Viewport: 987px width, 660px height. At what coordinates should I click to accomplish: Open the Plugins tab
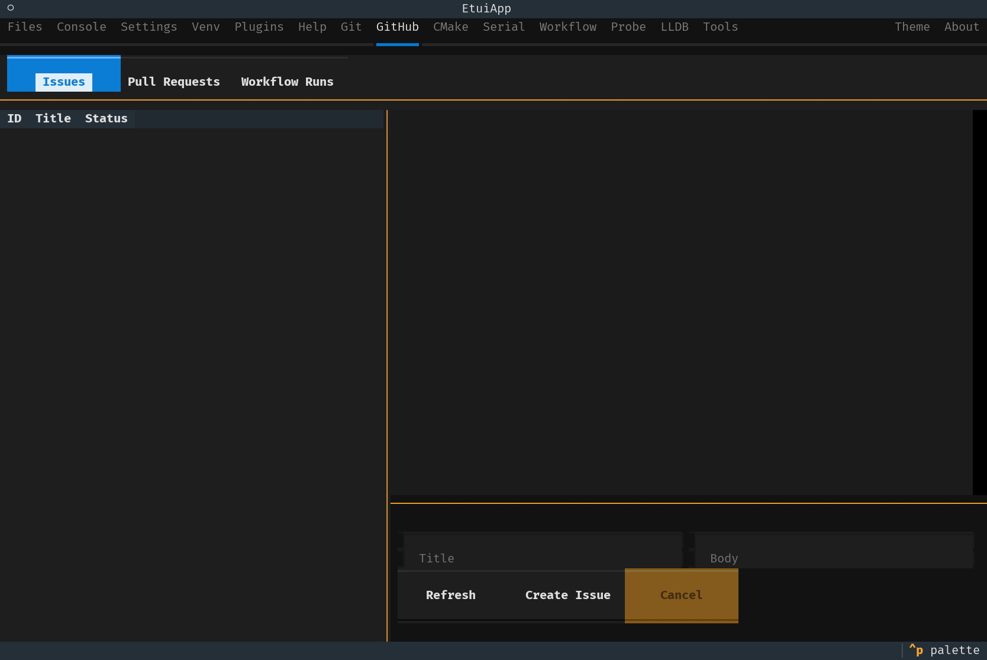pyautogui.click(x=259, y=27)
